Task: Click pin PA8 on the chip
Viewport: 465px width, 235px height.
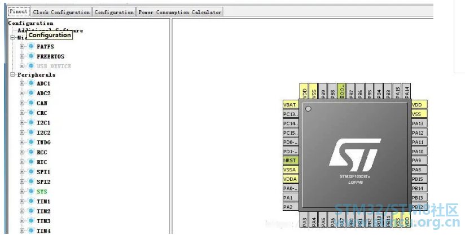Action: point(419,170)
